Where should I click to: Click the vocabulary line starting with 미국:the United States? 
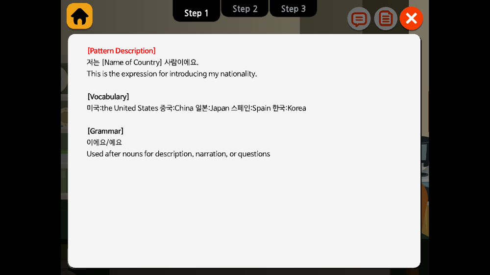point(196,108)
